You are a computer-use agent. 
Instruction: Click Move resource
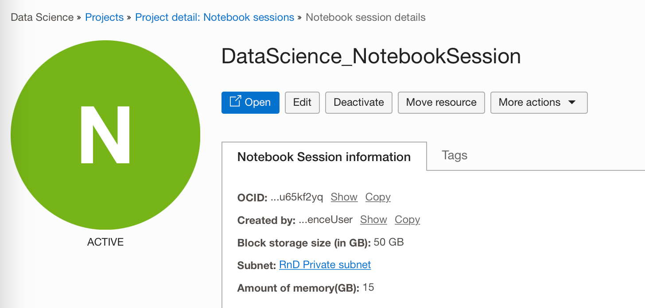pyautogui.click(x=441, y=102)
